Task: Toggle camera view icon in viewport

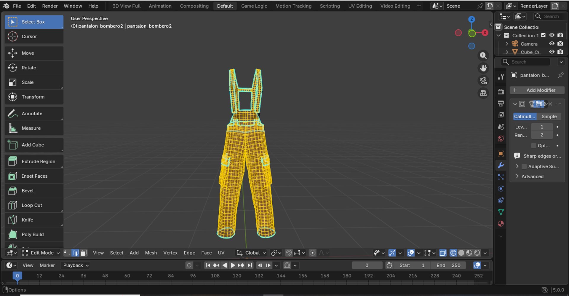Action: click(x=483, y=80)
